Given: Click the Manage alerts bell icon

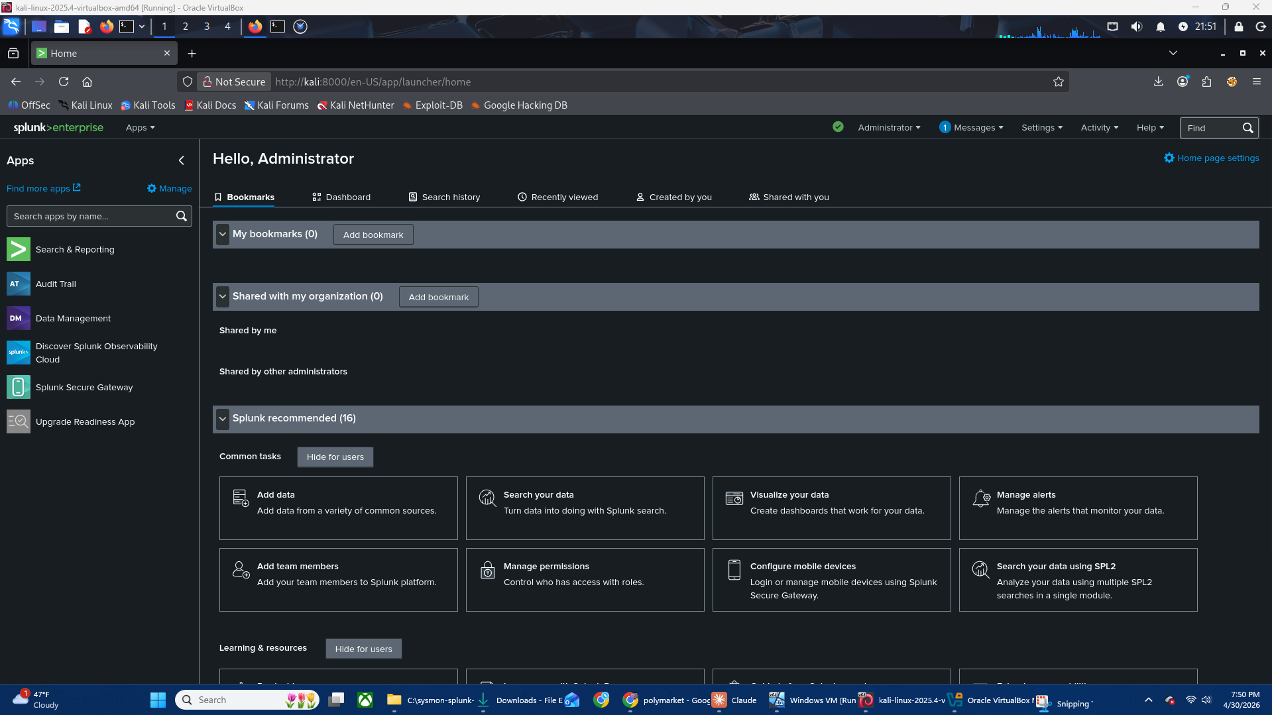Looking at the screenshot, I should [x=981, y=498].
